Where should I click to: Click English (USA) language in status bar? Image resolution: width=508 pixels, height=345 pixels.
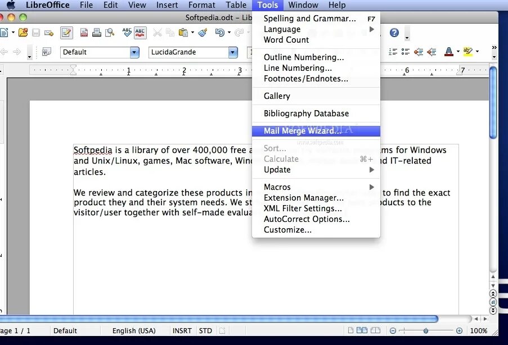134,331
